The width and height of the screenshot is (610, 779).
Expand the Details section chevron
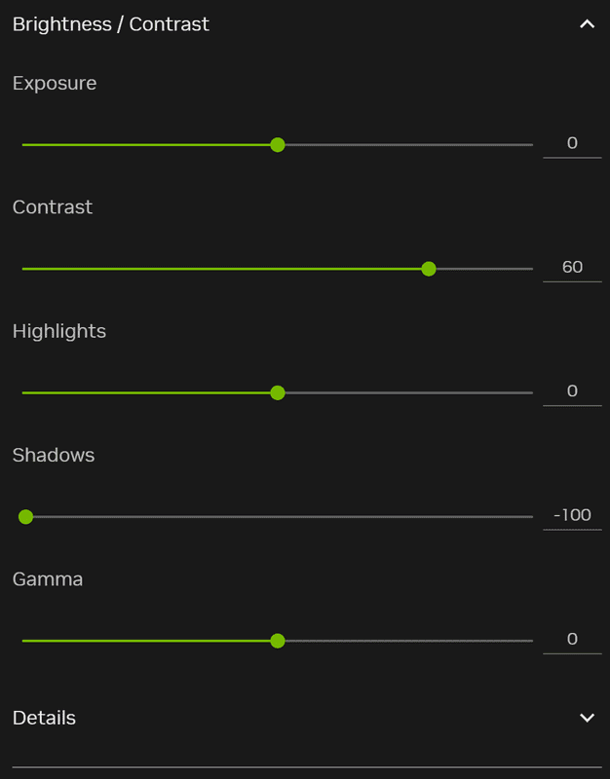587,718
